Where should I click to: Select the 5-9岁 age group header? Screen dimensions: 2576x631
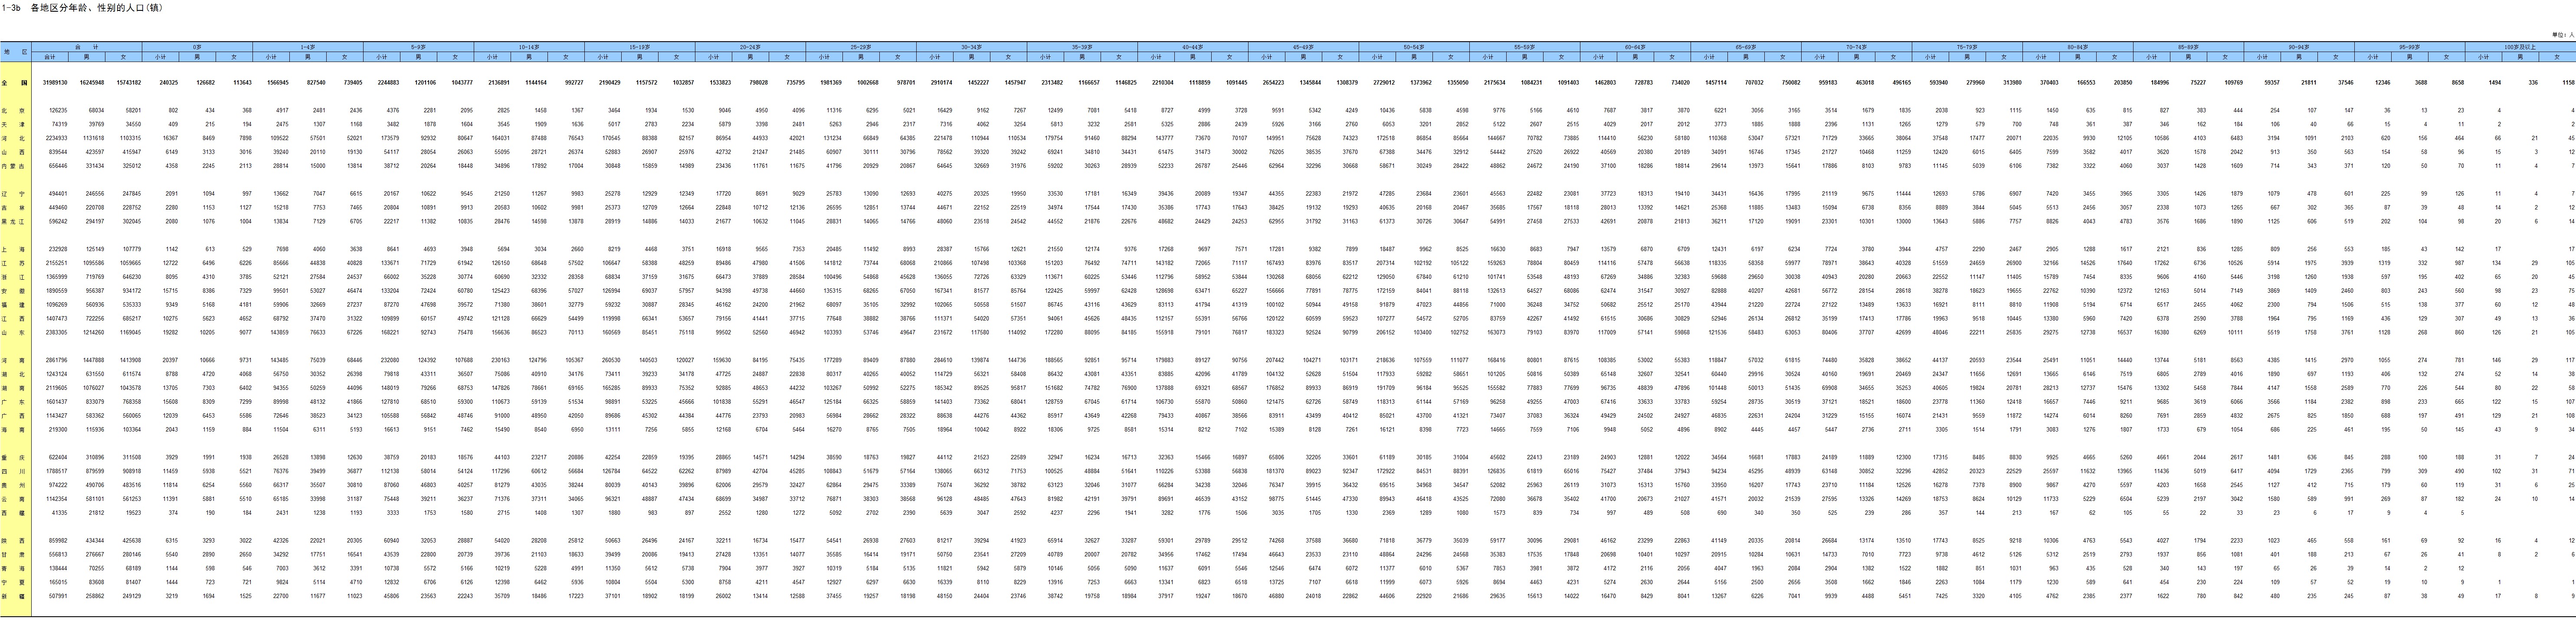[418, 47]
